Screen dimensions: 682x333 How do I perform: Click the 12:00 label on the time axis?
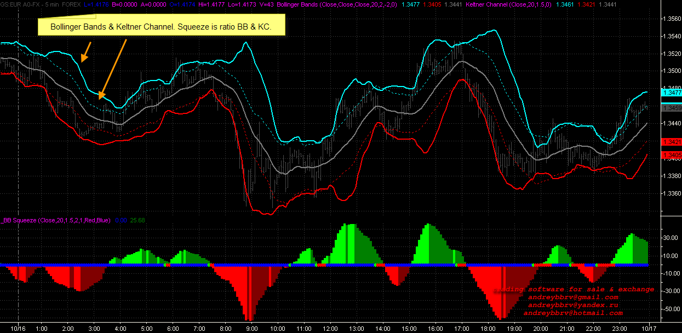click(330, 329)
